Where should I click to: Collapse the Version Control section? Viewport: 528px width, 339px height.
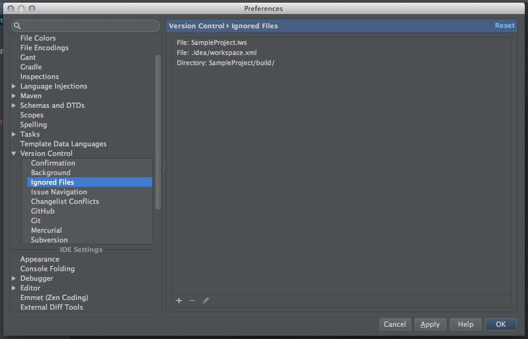coord(13,153)
